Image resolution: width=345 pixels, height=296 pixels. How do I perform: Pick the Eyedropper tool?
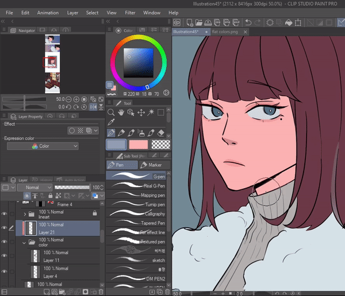point(112,122)
